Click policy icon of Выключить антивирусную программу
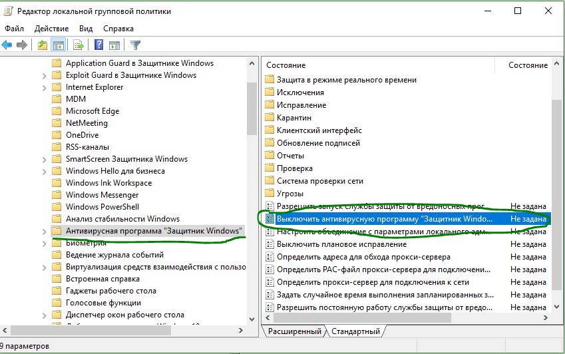Screen dimensions: 565x354 pyautogui.click(x=270, y=219)
